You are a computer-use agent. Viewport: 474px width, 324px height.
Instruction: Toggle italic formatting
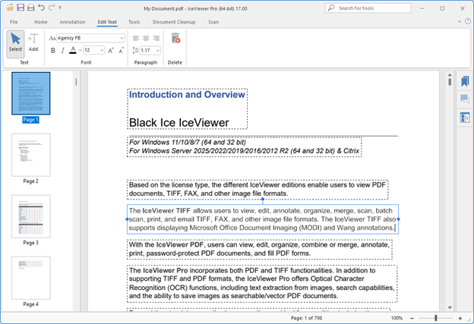pos(63,51)
